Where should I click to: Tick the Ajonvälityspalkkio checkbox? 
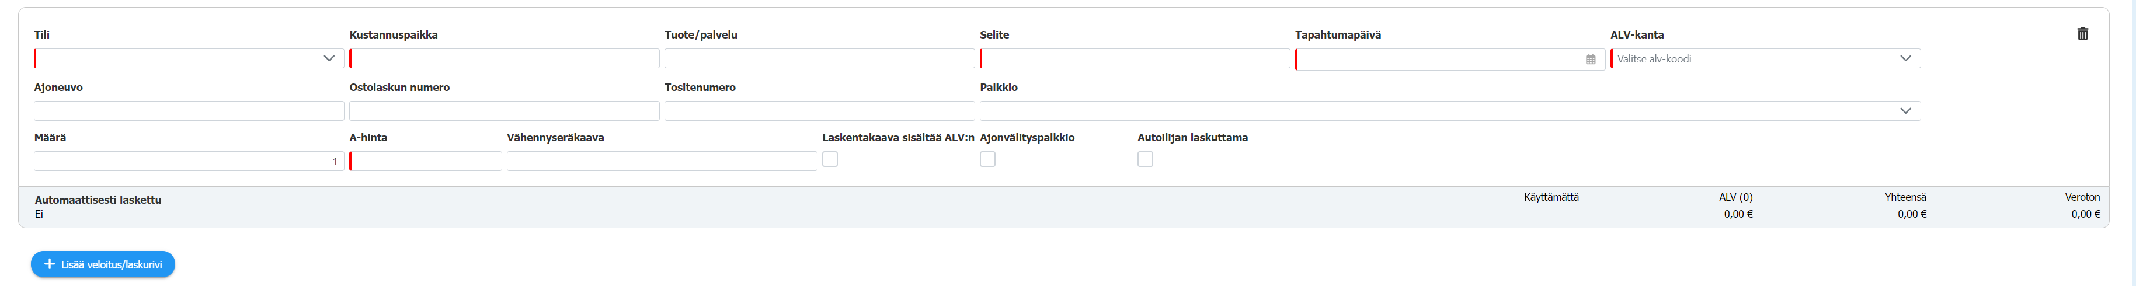click(x=987, y=159)
